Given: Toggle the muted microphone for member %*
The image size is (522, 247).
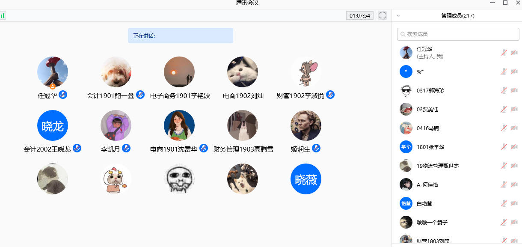Looking at the screenshot, I should [x=504, y=71].
